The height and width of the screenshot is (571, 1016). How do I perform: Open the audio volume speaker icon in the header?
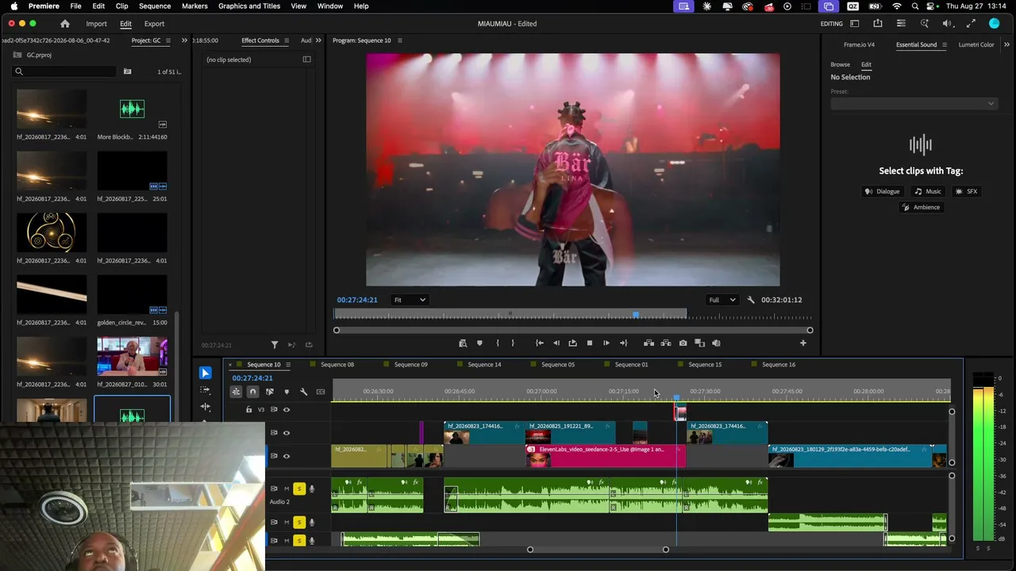[x=947, y=24]
